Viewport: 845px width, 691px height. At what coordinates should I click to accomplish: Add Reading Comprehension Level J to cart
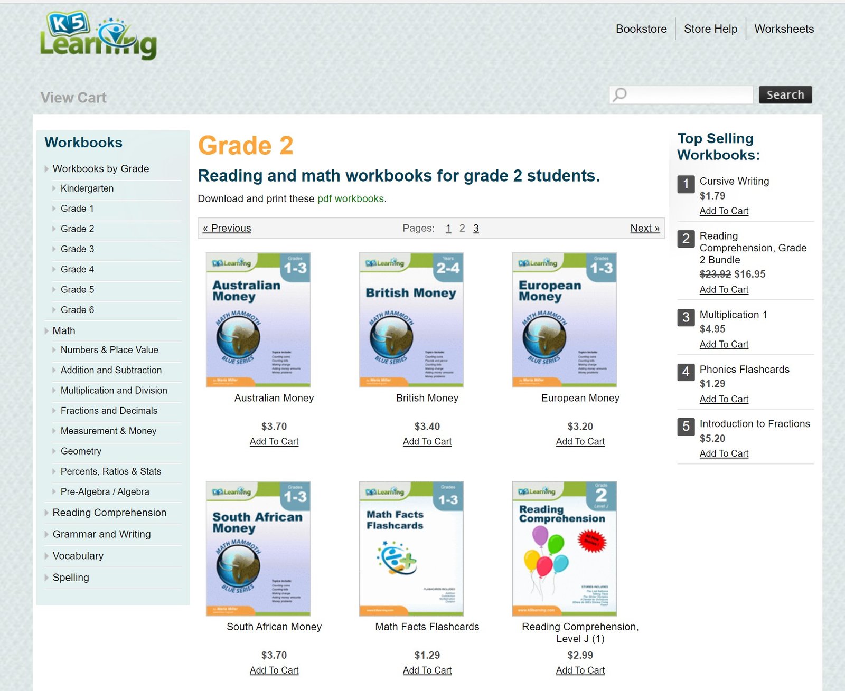580,670
